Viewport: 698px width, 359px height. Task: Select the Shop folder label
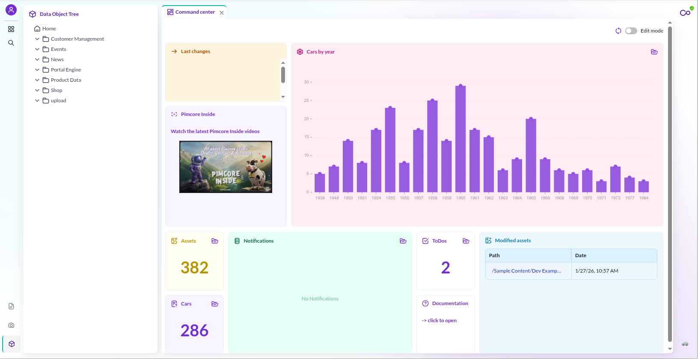click(x=56, y=90)
